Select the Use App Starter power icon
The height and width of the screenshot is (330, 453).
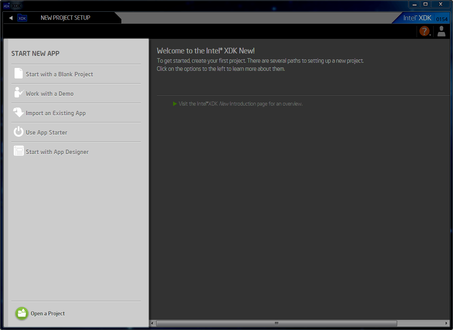click(19, 132)
